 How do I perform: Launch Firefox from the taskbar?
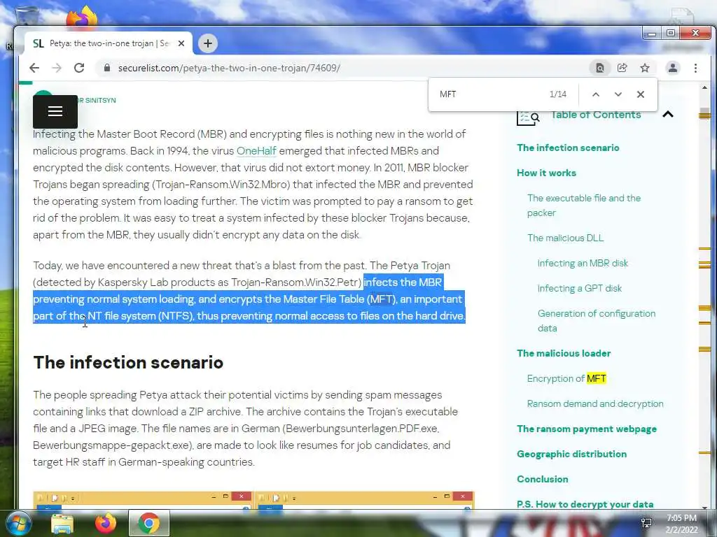point(105,524)
